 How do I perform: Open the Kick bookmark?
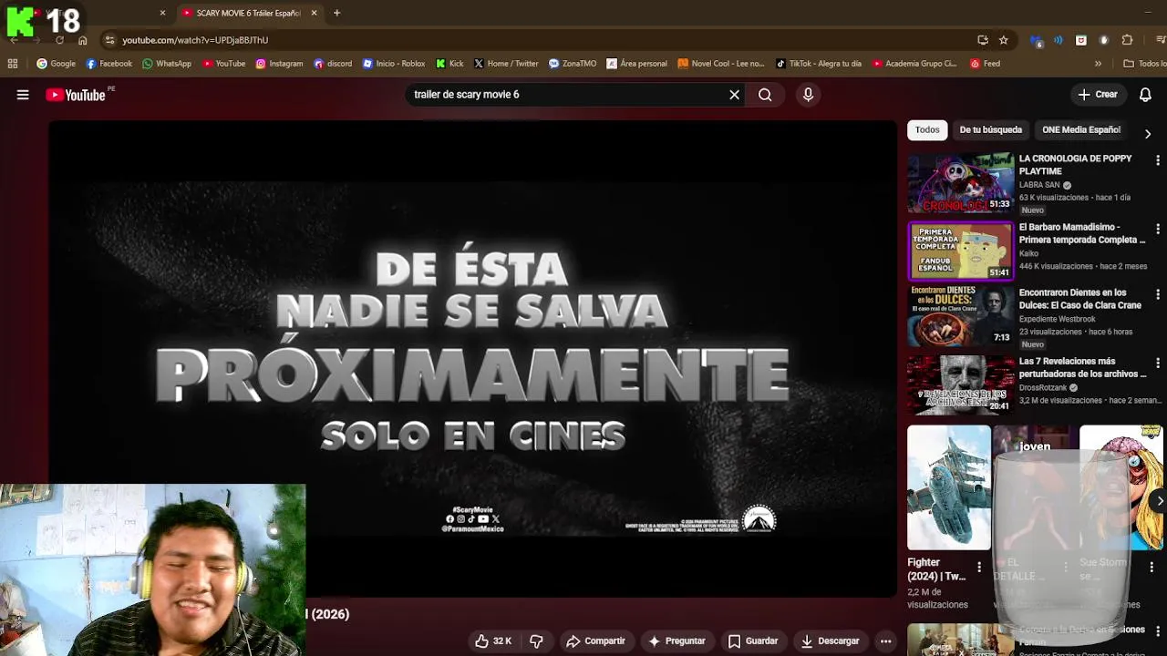click(x=449, y=64)
